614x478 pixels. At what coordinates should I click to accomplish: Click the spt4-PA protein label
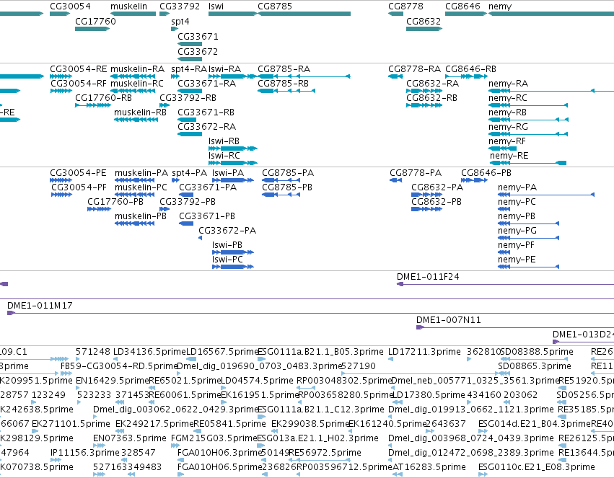[190, 173]
